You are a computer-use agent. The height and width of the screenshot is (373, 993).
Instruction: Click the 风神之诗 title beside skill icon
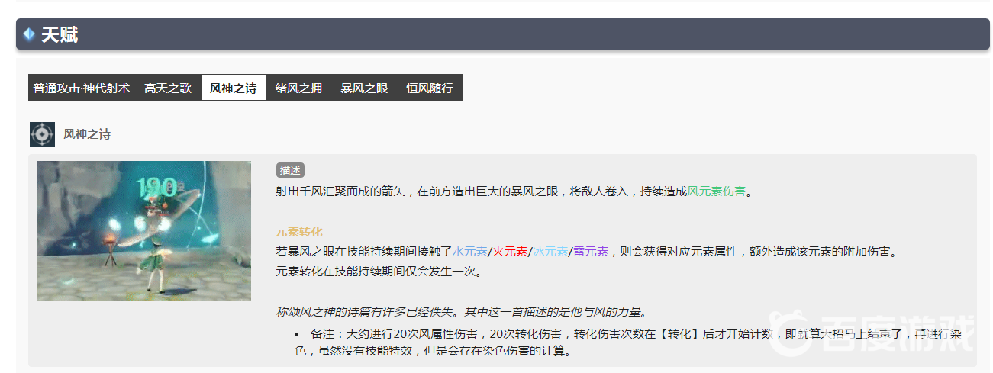(87, 134)
